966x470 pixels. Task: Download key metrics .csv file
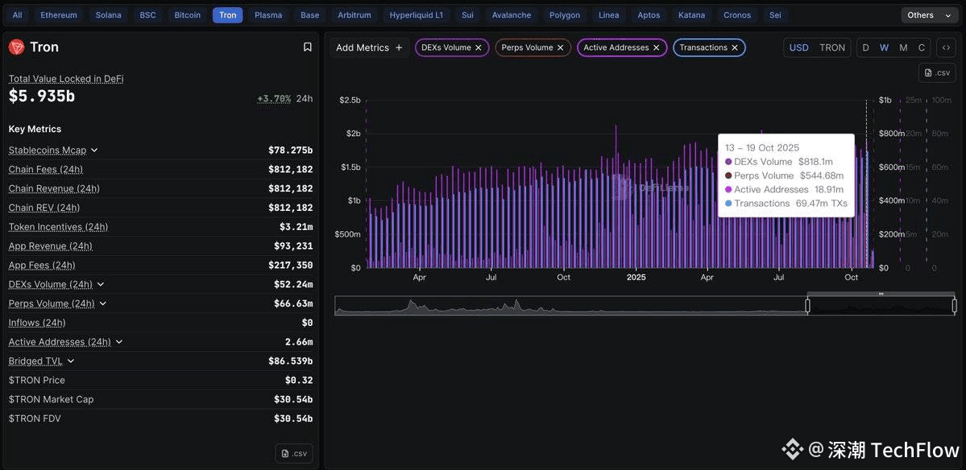point(294,453)
